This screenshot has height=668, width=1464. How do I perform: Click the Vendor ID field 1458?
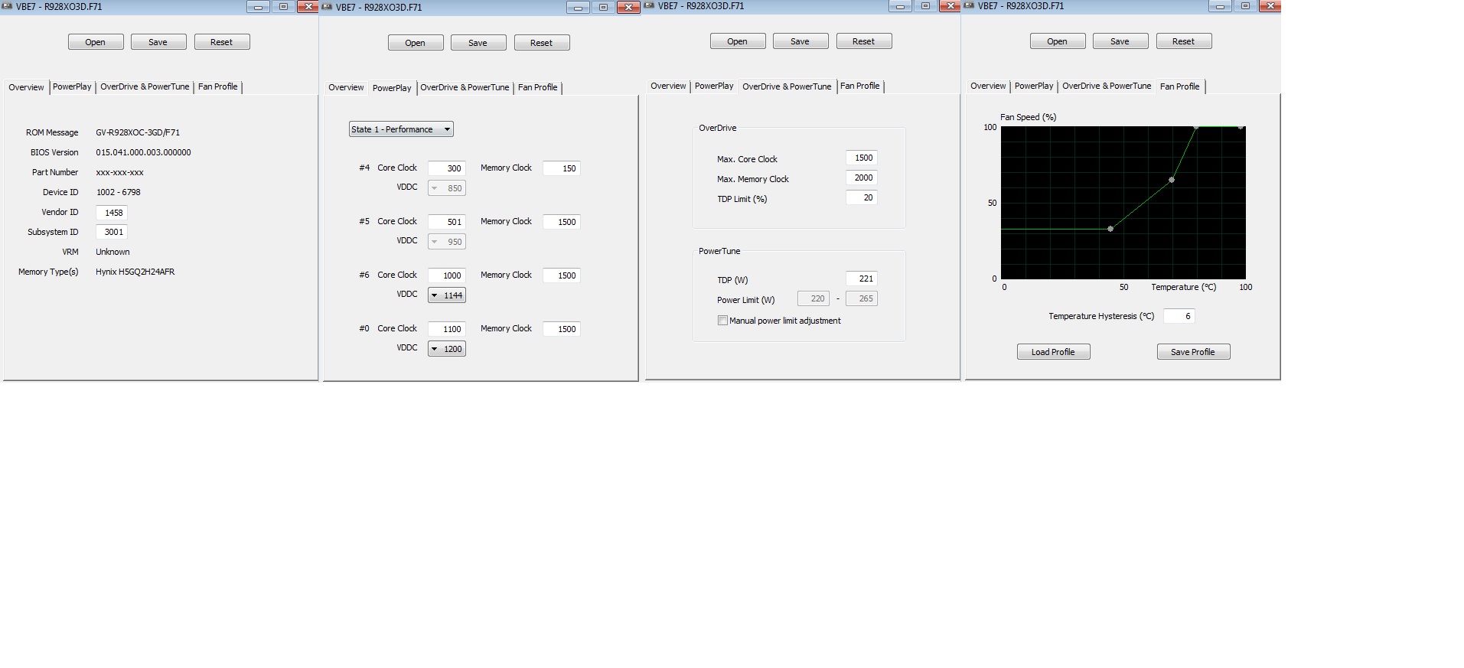(112, 213)
